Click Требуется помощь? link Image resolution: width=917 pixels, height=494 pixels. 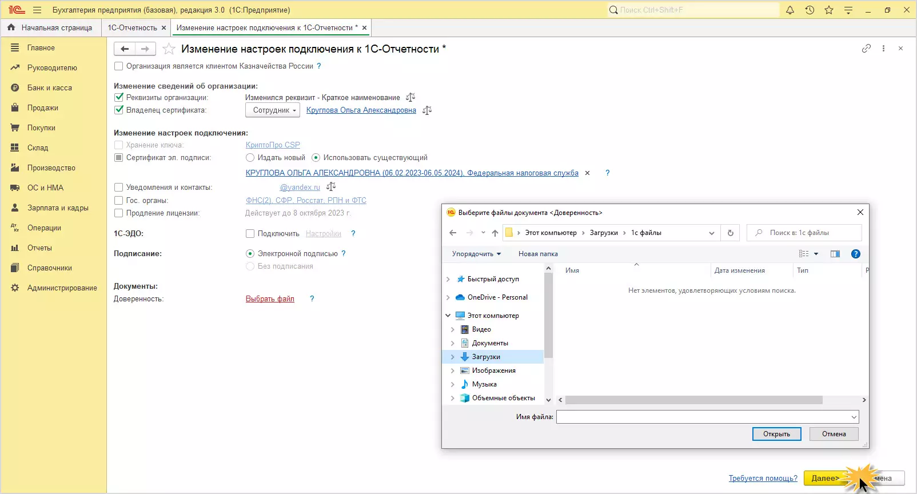click(763, 478)
